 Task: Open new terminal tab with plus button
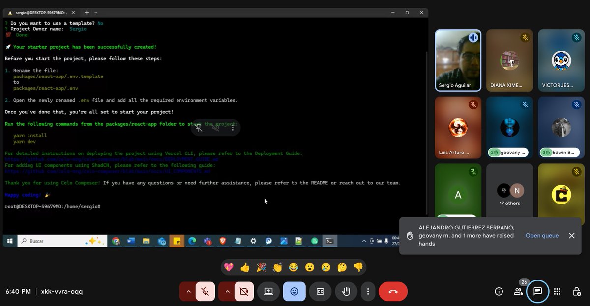point(87,12)
